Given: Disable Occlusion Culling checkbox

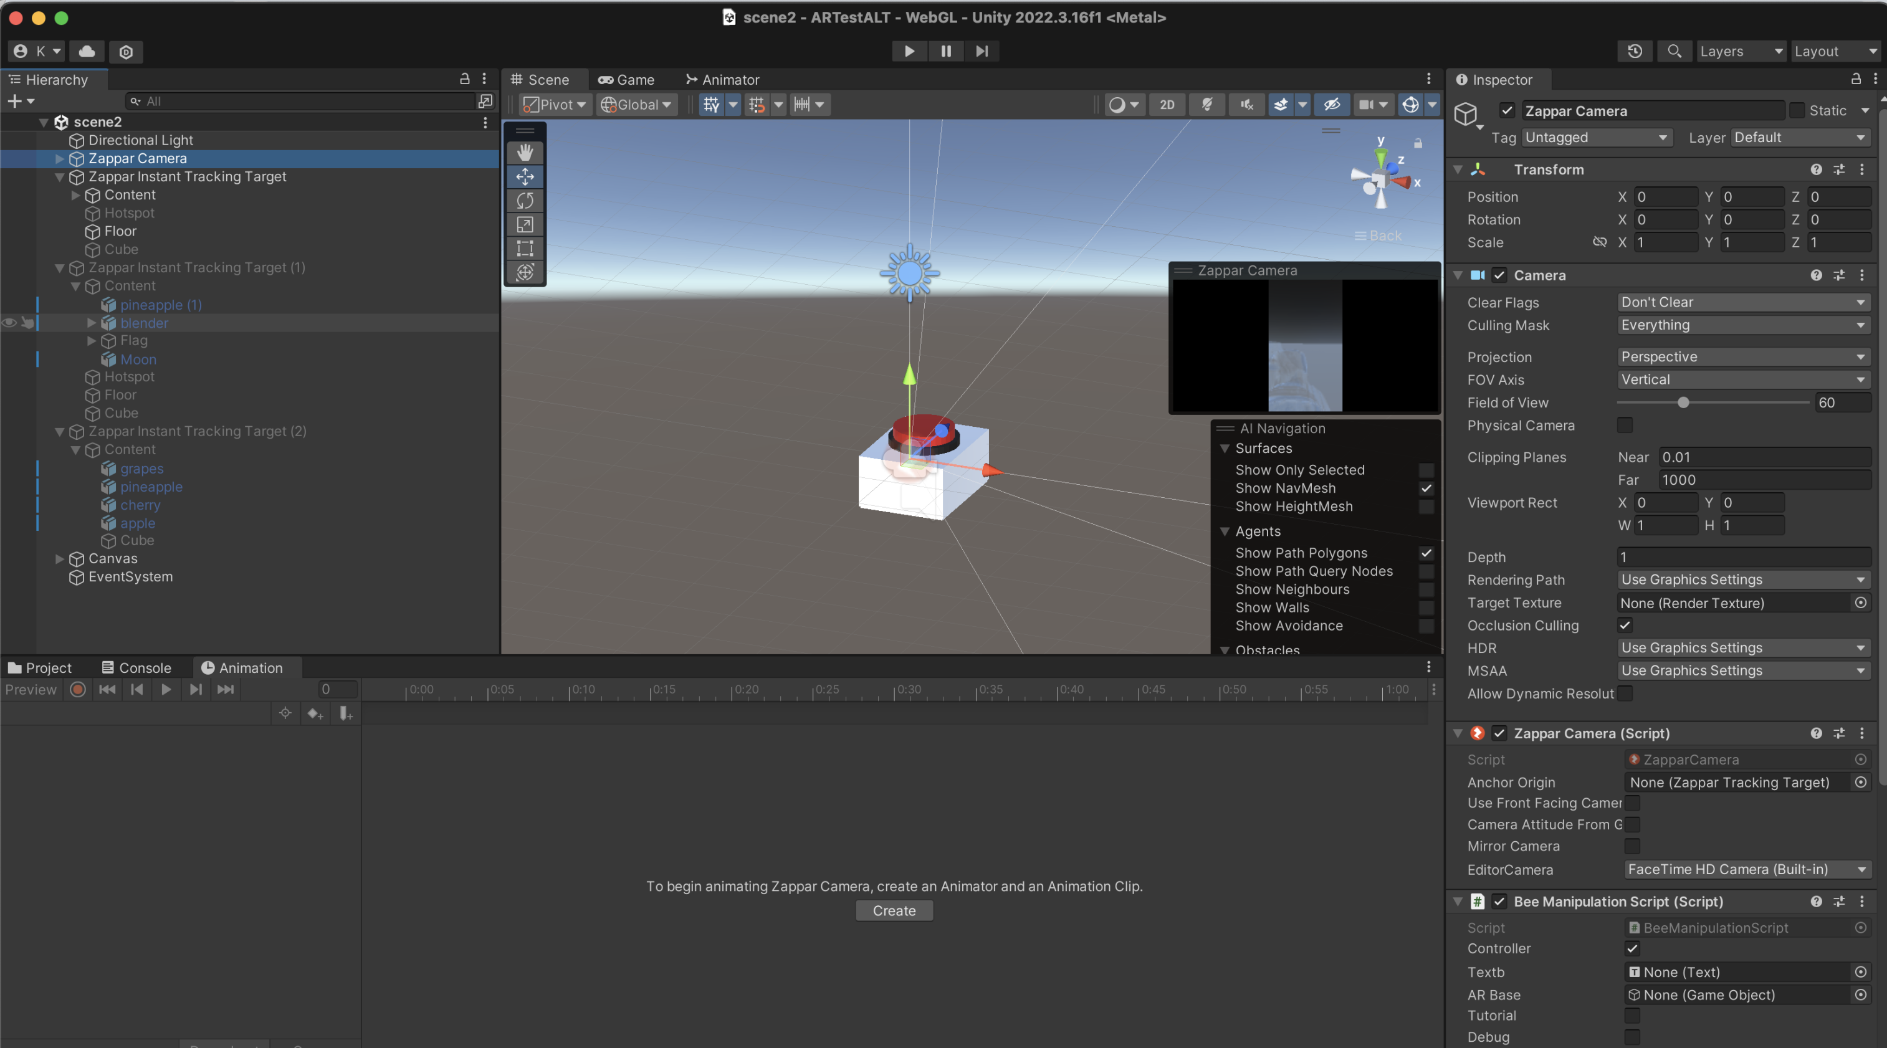Looking at the screenshot, I should tap(1625, 626).
